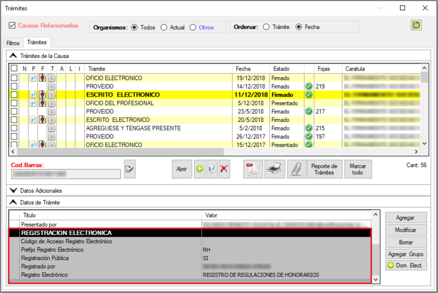Click the Agregar Grupo button
The image size is (438, 293).
coord(406,254)
